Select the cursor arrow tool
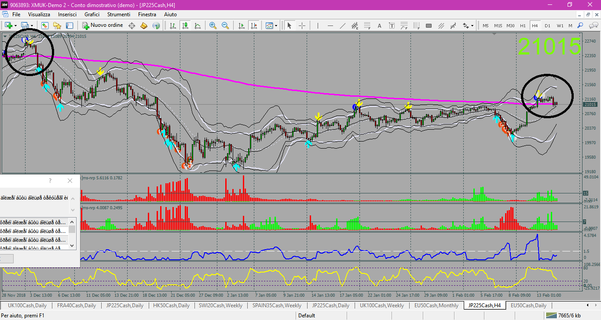The image size is (601, 320). click(x=290, y=25)
